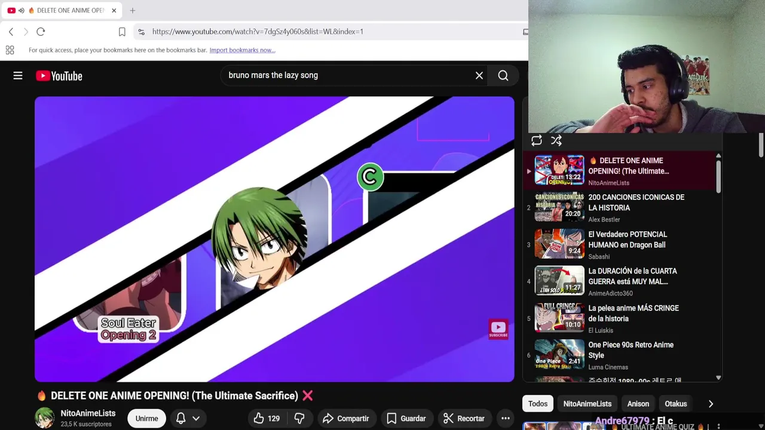Open notification bell dropdown
The width and height of the screenshot is (765, 430).
(188, 419)
